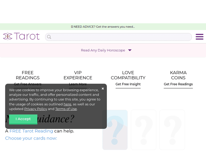Close the cookie notice with X
The width and height of the screenshot is (206, 155).
[x=103, y=89]
